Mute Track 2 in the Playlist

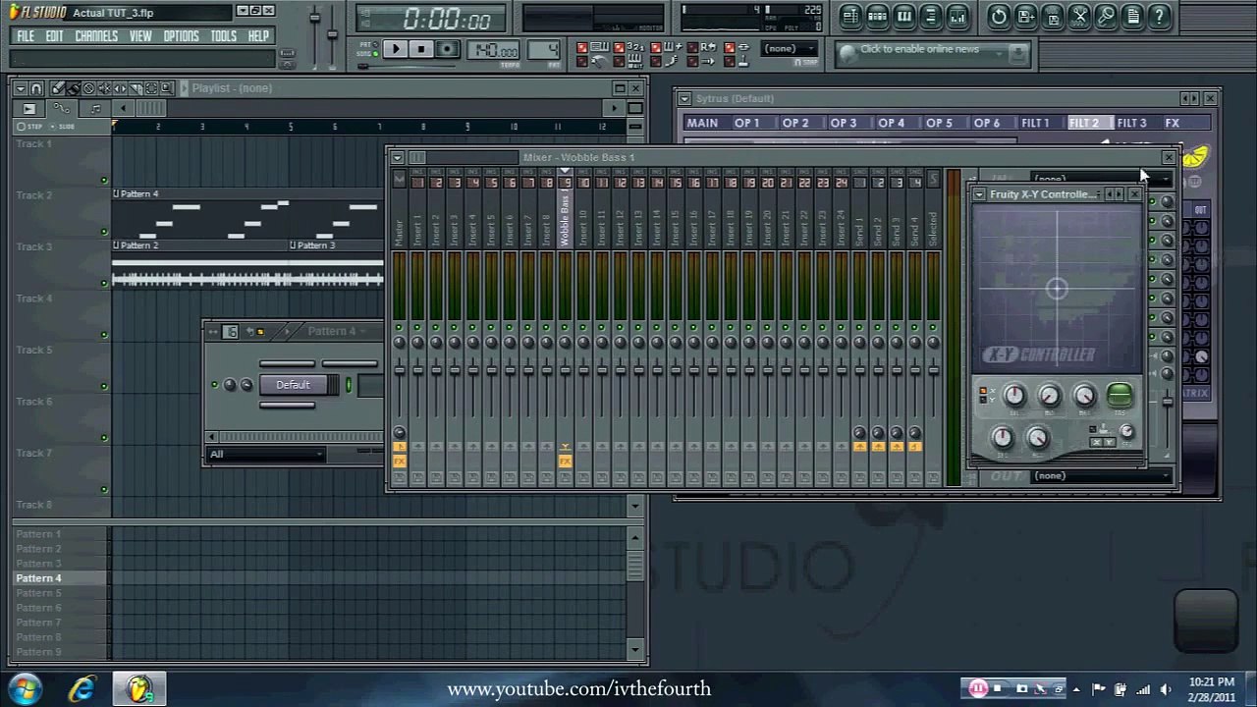[x=104, y=232]
